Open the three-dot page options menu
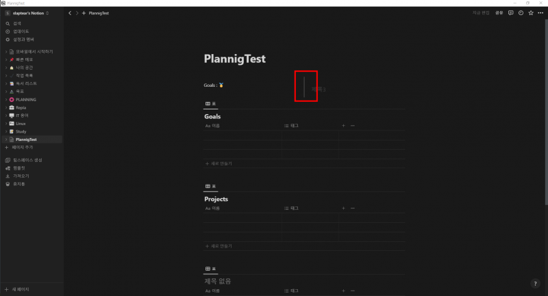The image size is (548, 296). tap(540, 13)
